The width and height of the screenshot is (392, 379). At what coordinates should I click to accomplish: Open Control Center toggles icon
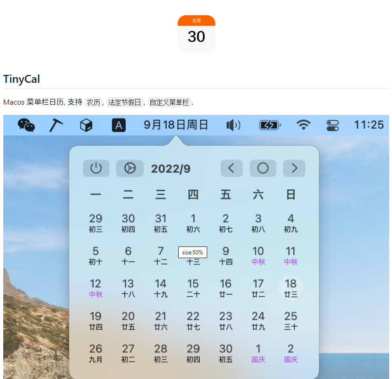tap(333, 125)
